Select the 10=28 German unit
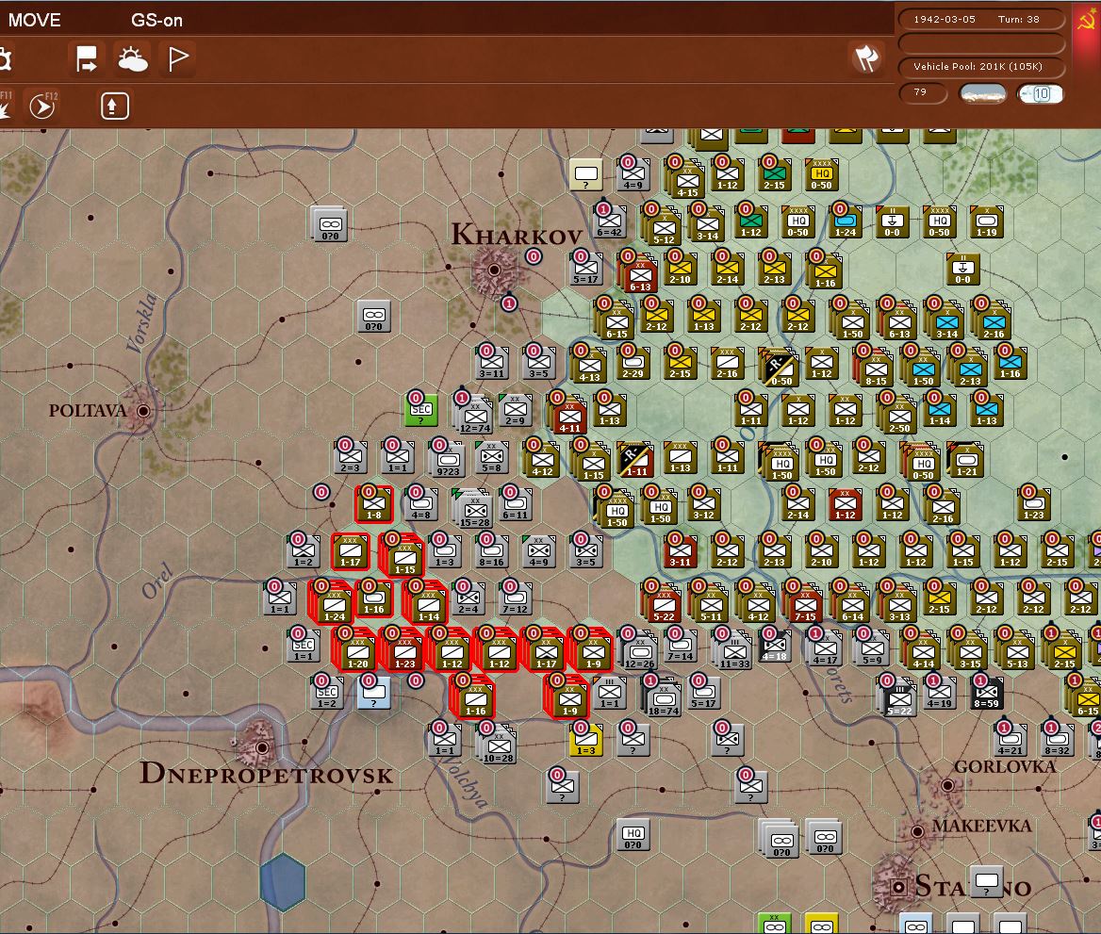The height and width of the screenshot is (934, 1101). click(x=499, y=744)
